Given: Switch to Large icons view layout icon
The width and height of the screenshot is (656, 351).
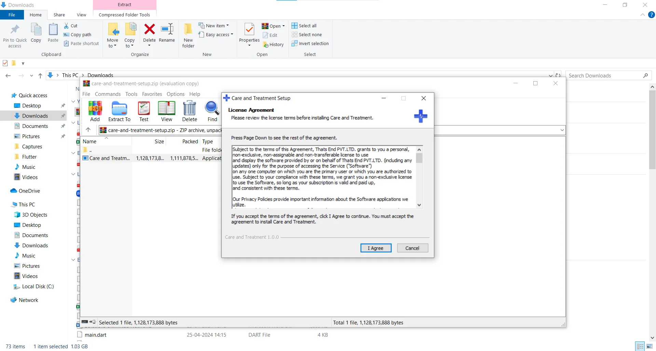Looking at the screenshot, I should (650, 346).
